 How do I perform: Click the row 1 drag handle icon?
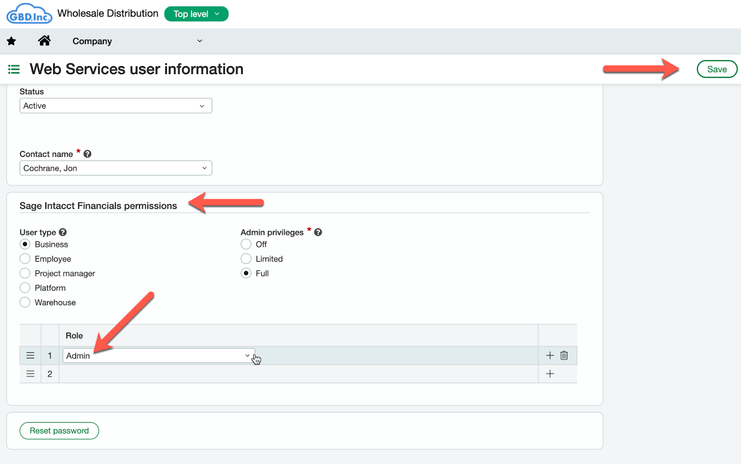click(x=30, y=356)
